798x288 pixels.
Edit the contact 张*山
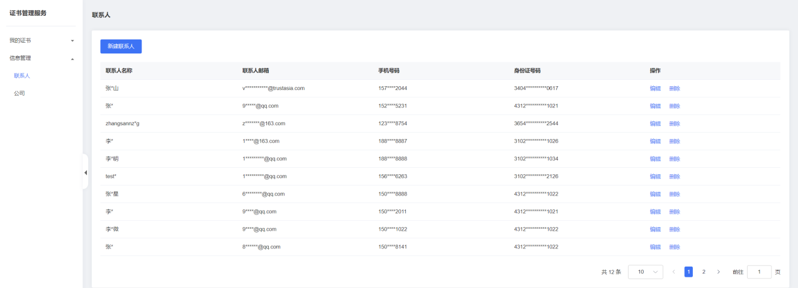655,88
